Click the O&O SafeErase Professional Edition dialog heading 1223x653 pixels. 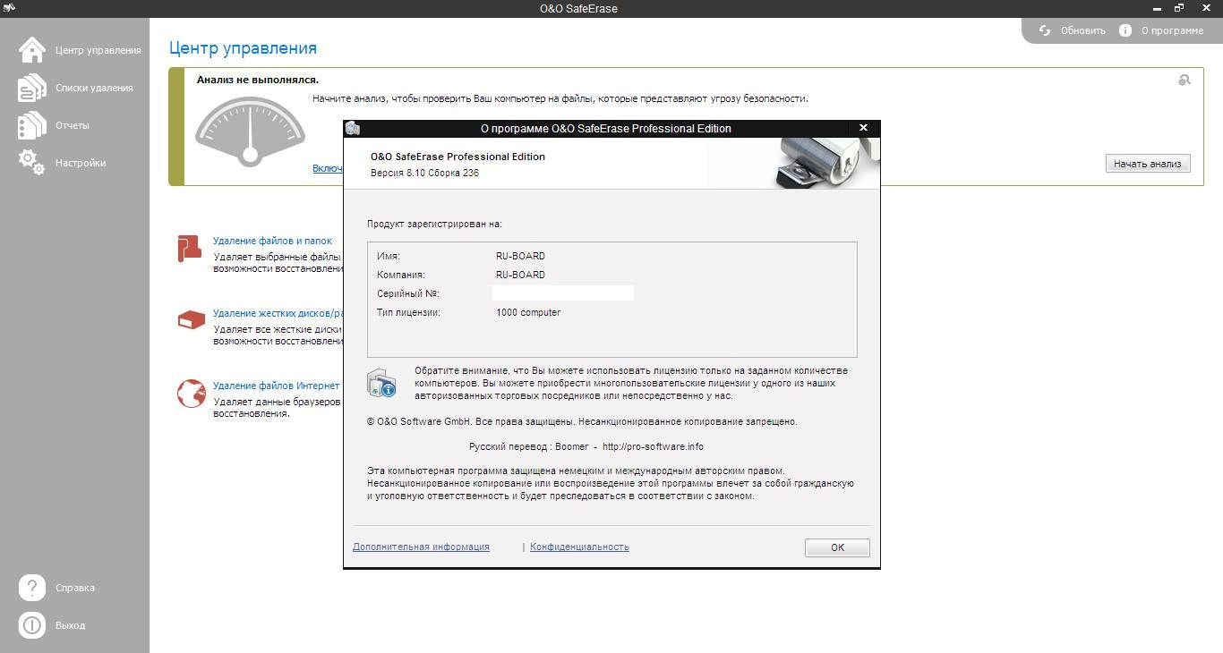(458, 157)
